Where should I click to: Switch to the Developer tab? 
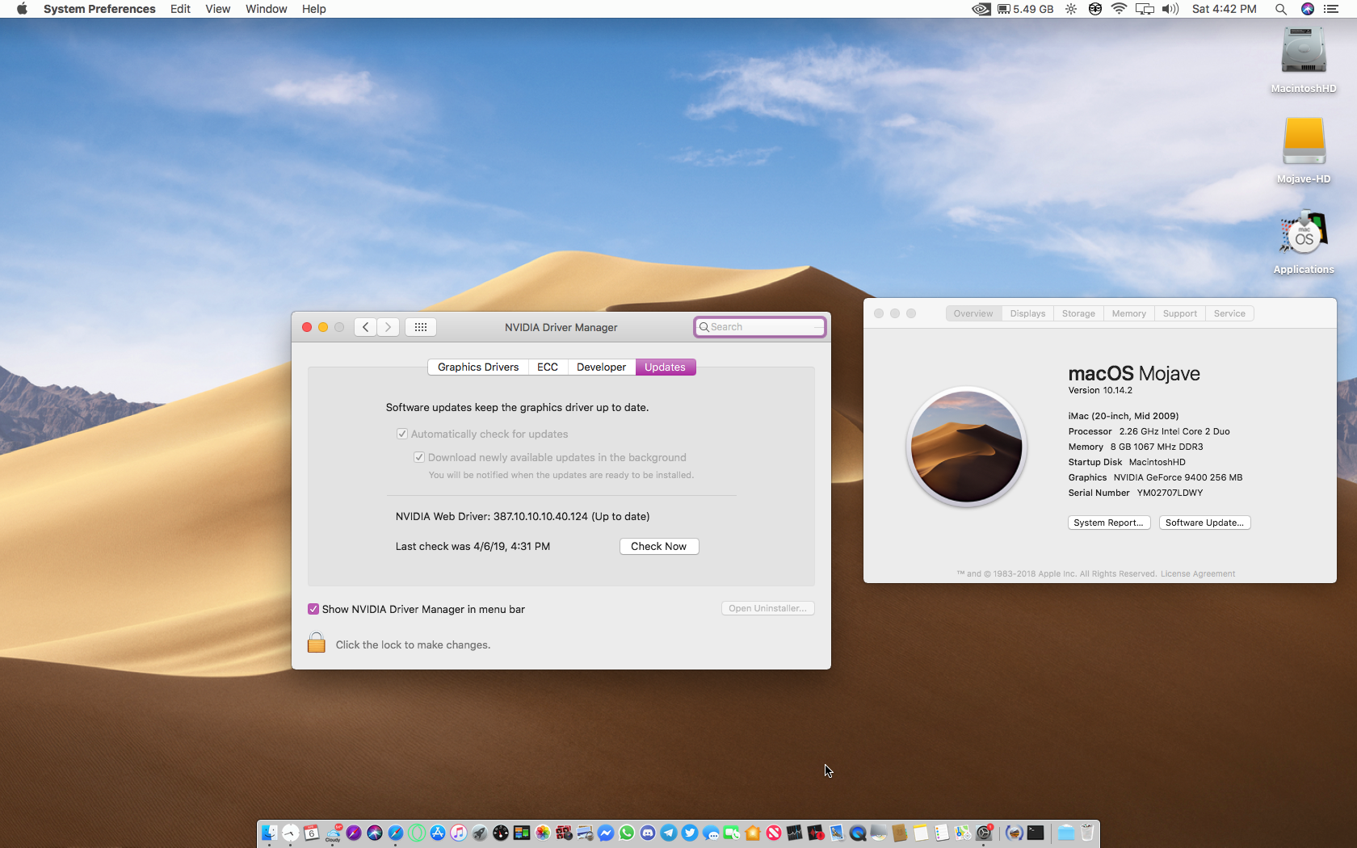click(x=601, y=367)
